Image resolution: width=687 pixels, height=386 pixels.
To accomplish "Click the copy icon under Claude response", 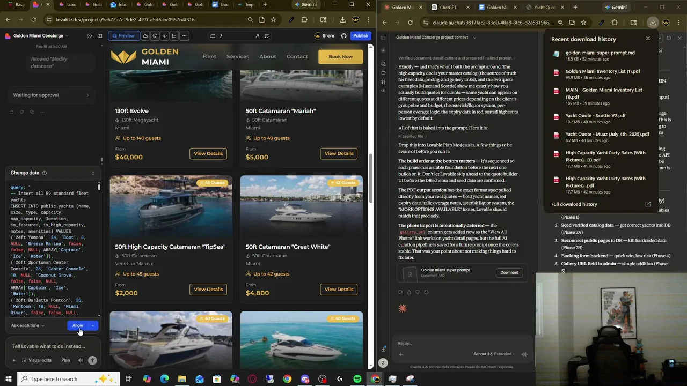I will [x=400, y=292].
